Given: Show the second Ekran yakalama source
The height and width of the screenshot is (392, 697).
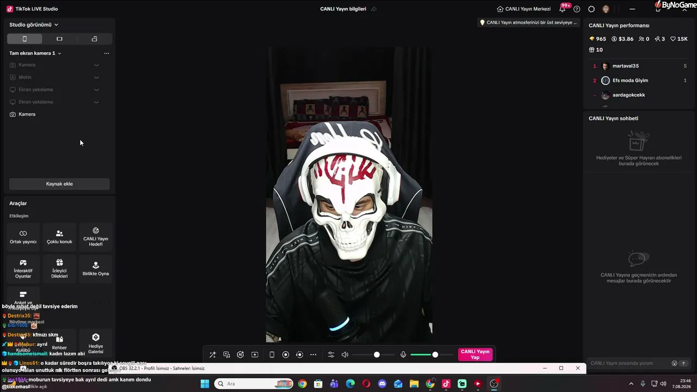Looking at the screenshot, I should coord(96,102).
